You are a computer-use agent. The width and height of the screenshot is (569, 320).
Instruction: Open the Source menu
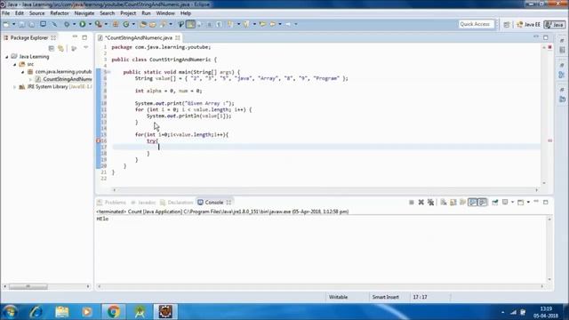(x=36, y=13)
